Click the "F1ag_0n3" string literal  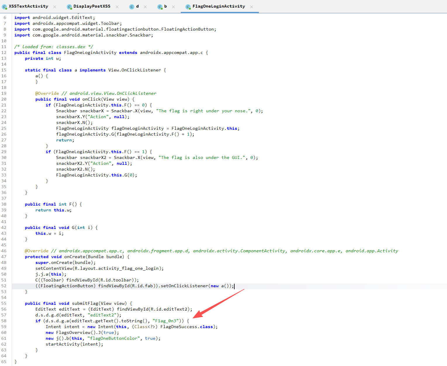click(165, 321)
